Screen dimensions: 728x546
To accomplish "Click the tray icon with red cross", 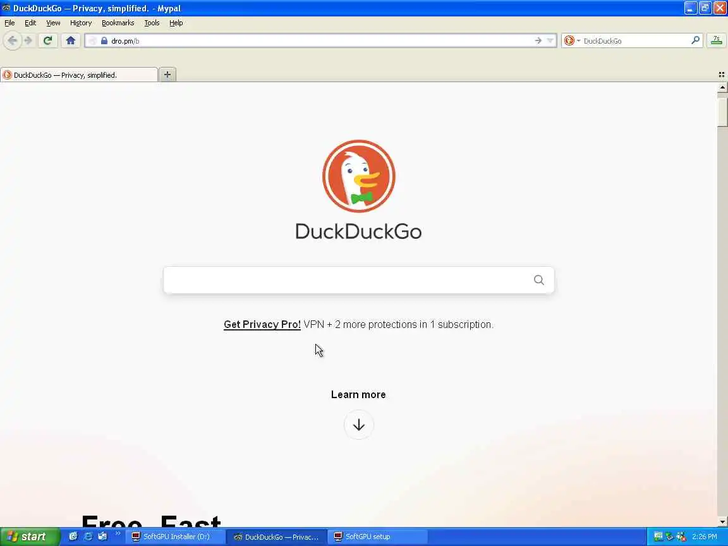I will pos(681,537).
